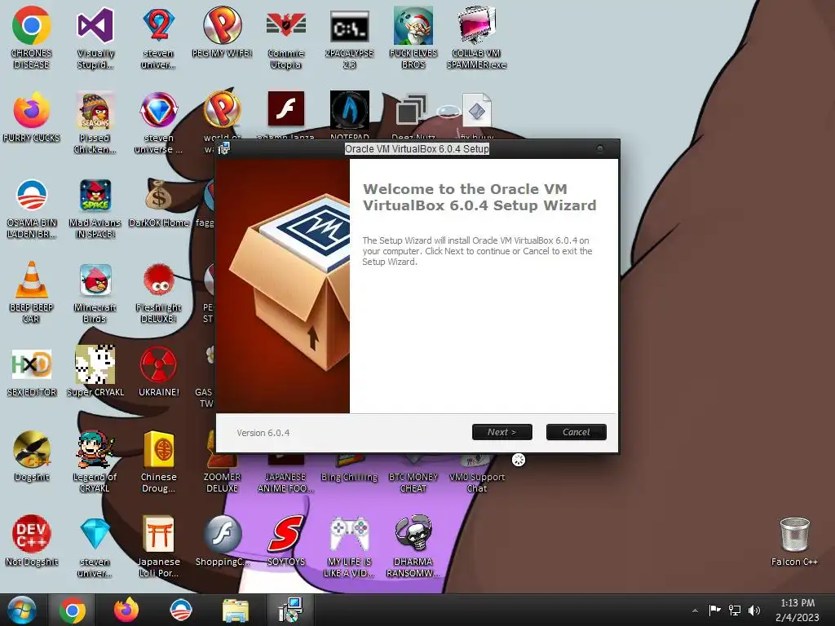Select the Chrome desktop icon labeled CHRONES DISEASE
Viewport: 835px width, 626px height.
pos(32,38)
